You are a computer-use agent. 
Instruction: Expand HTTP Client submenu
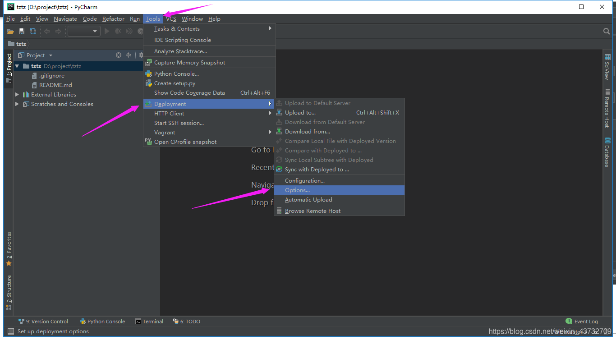click(209, 113)
